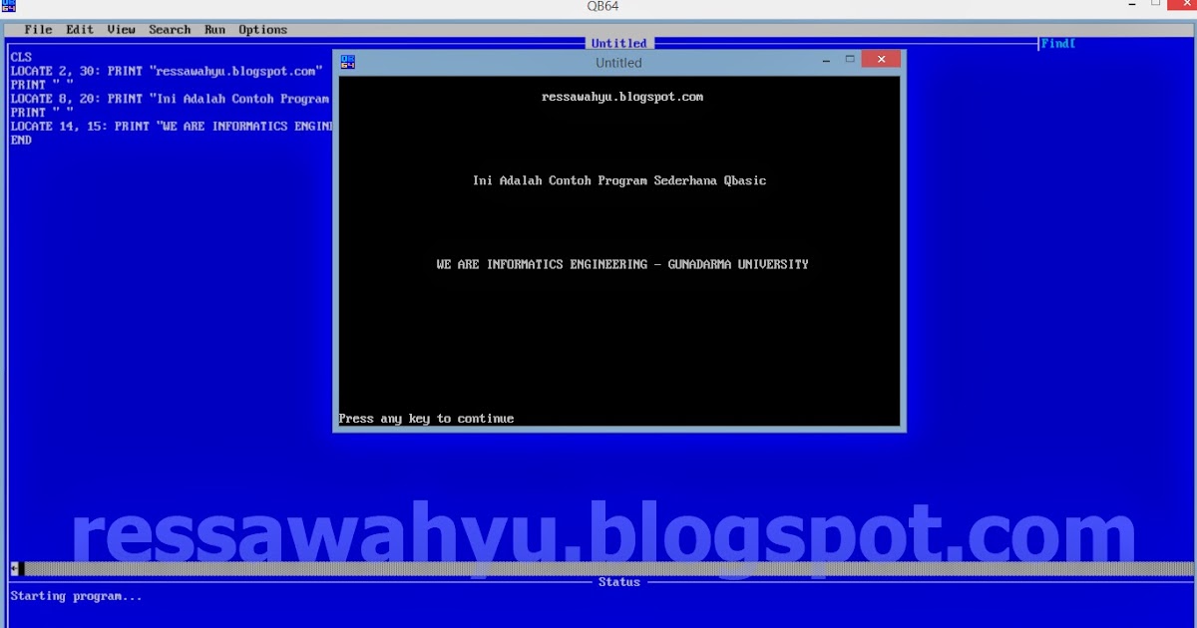Click the Status panel label
This screenshot has width=1197, height=628.
[x=618, y=582]
